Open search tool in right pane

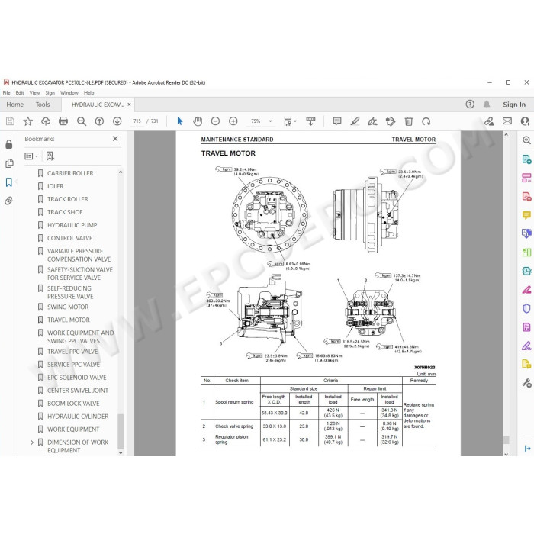coord(526,140)
